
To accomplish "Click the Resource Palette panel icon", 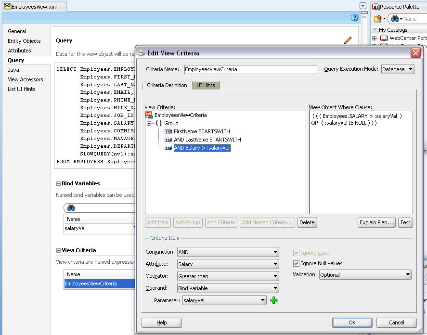I will (x=376, y=7).
